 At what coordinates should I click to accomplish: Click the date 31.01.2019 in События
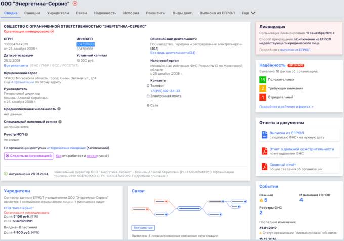pyautogui.click(x=268, y=228)
